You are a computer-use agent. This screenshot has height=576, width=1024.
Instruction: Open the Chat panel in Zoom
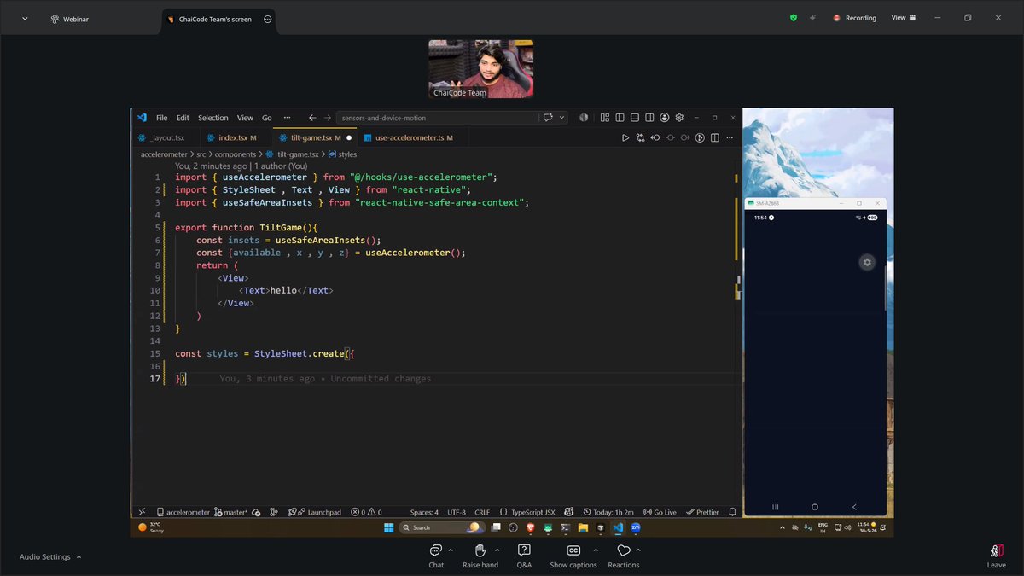click(436, 556)
